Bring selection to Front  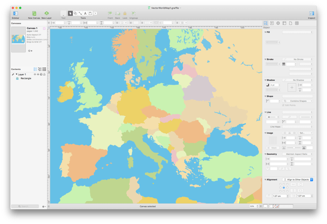tap(110, 13)
